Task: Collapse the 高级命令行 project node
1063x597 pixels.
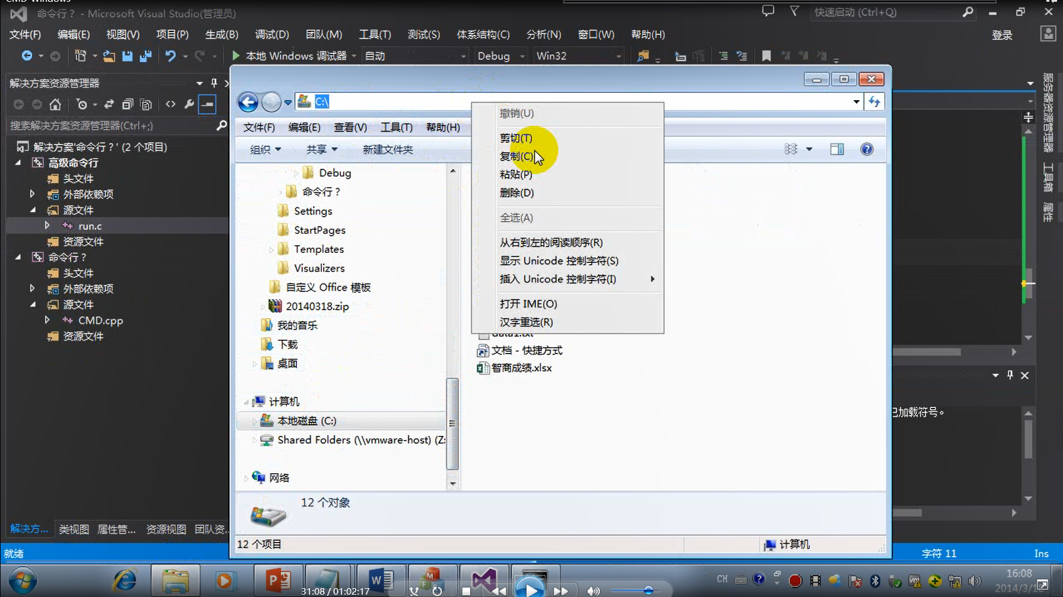Action: (18, 162)
